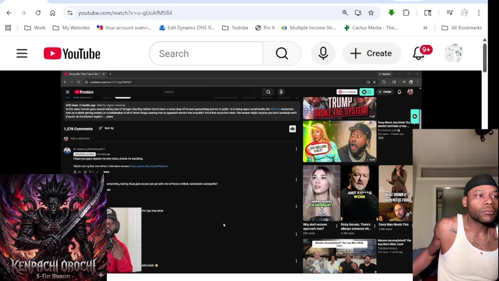Open the YouTube account avatar menu
Screen dimensions: 499x281
pyautogui.click(x=454, y=53)
